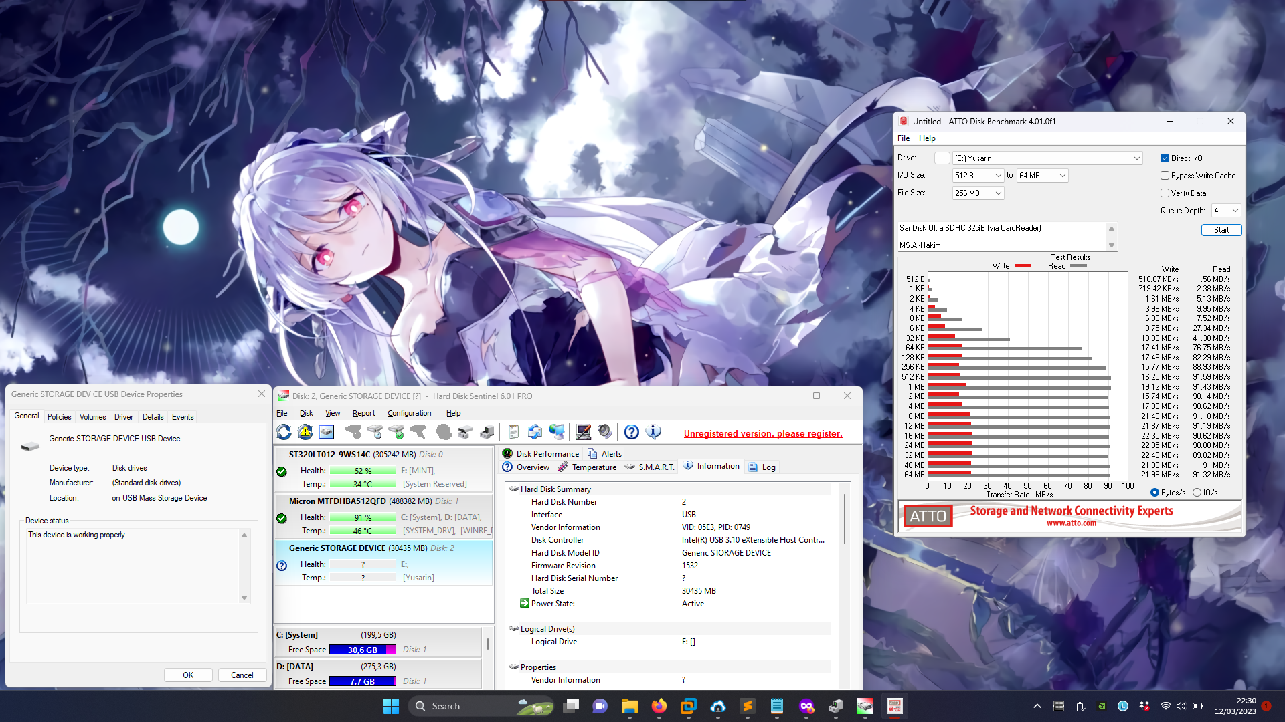Click the monitor with pen configuration icon

pyautogui.click(x=584, y=433)
